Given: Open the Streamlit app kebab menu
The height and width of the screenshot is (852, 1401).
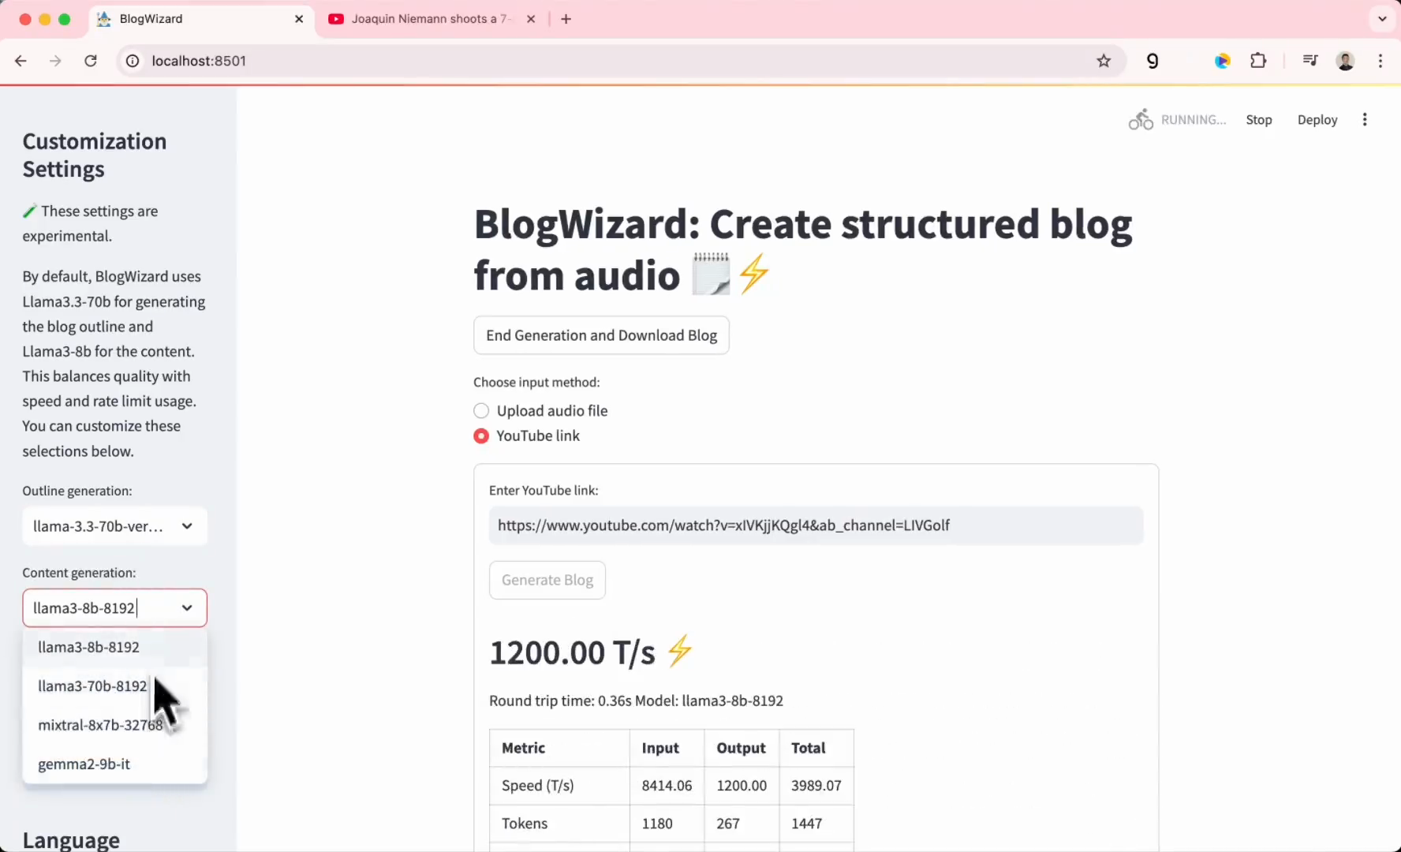Looking at the screenshot, I should (1365, 120).
